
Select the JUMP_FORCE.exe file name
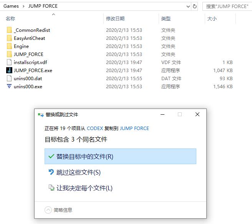pyautogui.click(x=33, y=70)
